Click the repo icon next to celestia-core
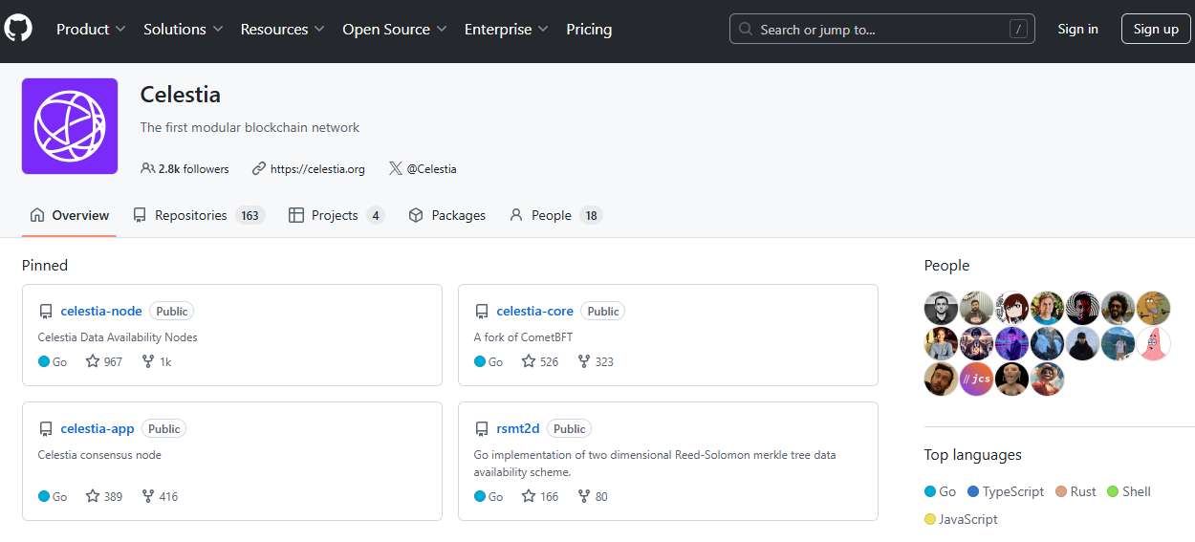This screenshot has width=1195, height=542. 482,312
